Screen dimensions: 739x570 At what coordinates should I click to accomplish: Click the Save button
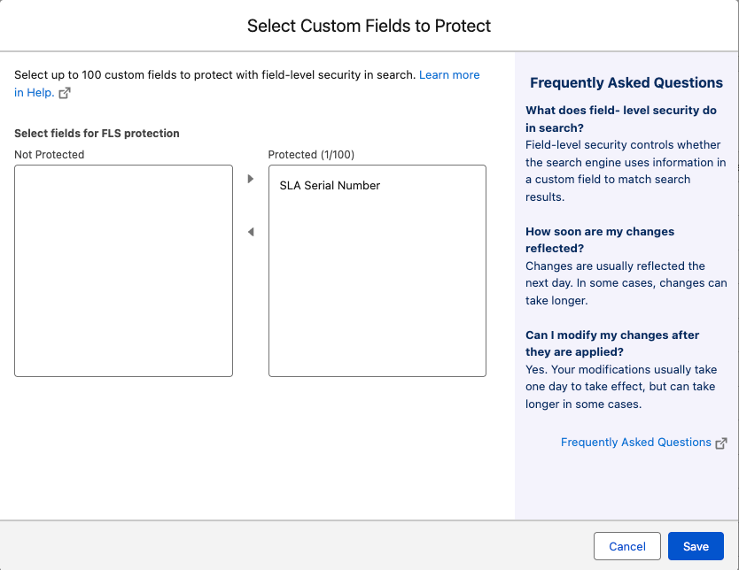click(696, 546)
